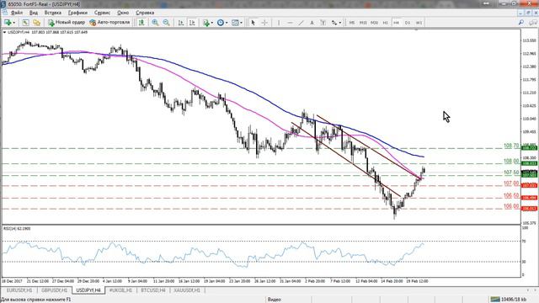Viewport: 539px width, 303px height.
Task: Click the new chart icon
Action: click(x=8, y=23)
